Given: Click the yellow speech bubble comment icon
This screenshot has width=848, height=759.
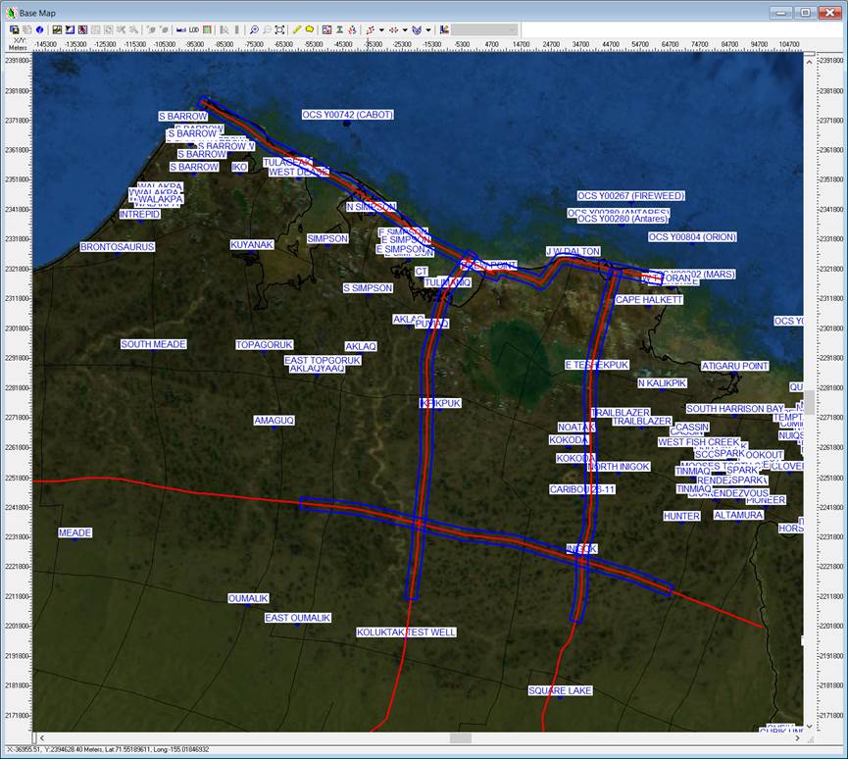Looking at the screenshot, I should coord(310,30).
